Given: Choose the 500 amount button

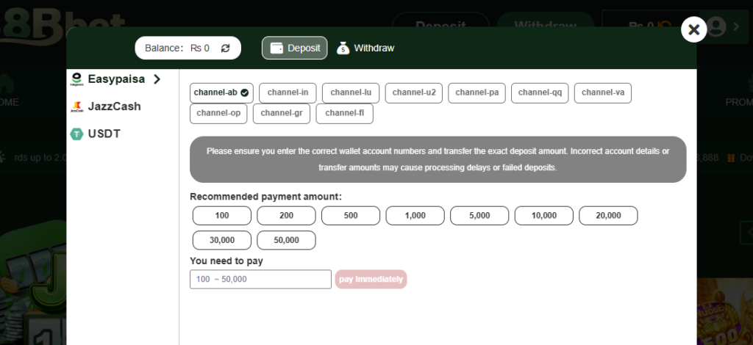Looking at the screenshot, I should 351,216.
